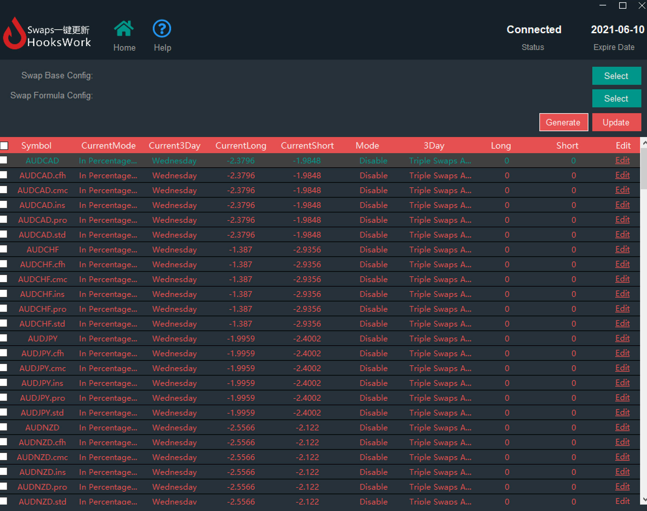Select the Swap Base Config file
647x511 pixels.
click(x=616, y=76)
